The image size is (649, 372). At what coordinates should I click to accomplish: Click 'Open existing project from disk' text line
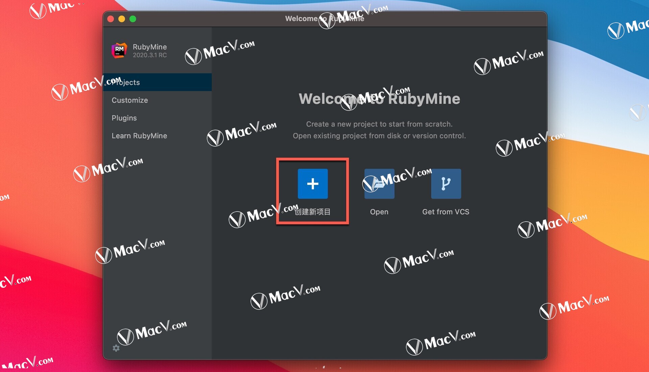point(379,135)
